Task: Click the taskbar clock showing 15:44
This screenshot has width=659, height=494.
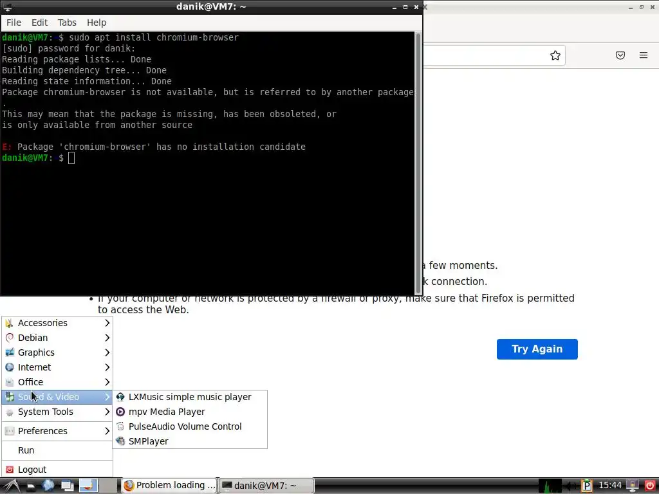Action: tap(610, 486)
